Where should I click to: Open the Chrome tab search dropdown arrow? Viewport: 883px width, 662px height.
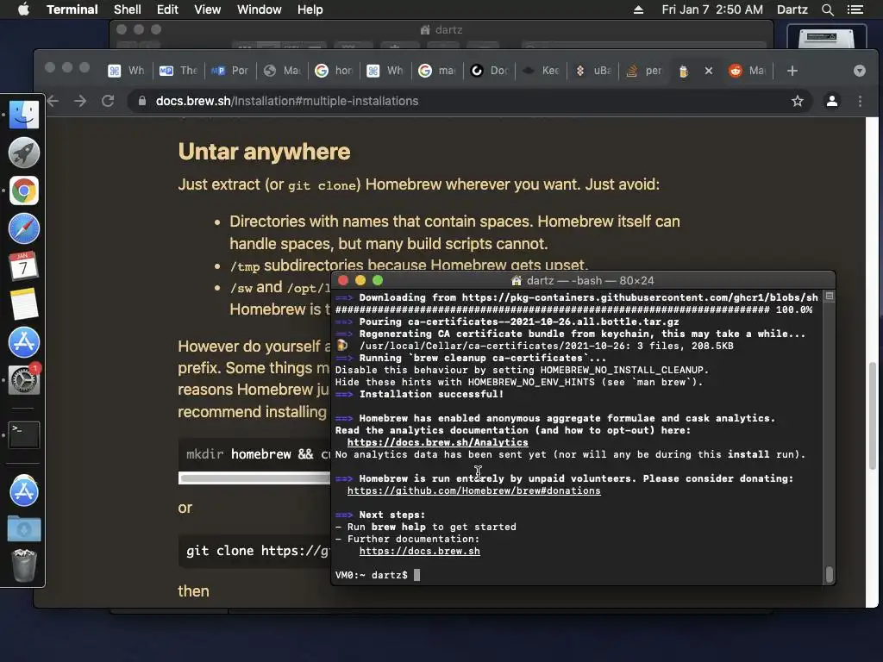point(859,71)
